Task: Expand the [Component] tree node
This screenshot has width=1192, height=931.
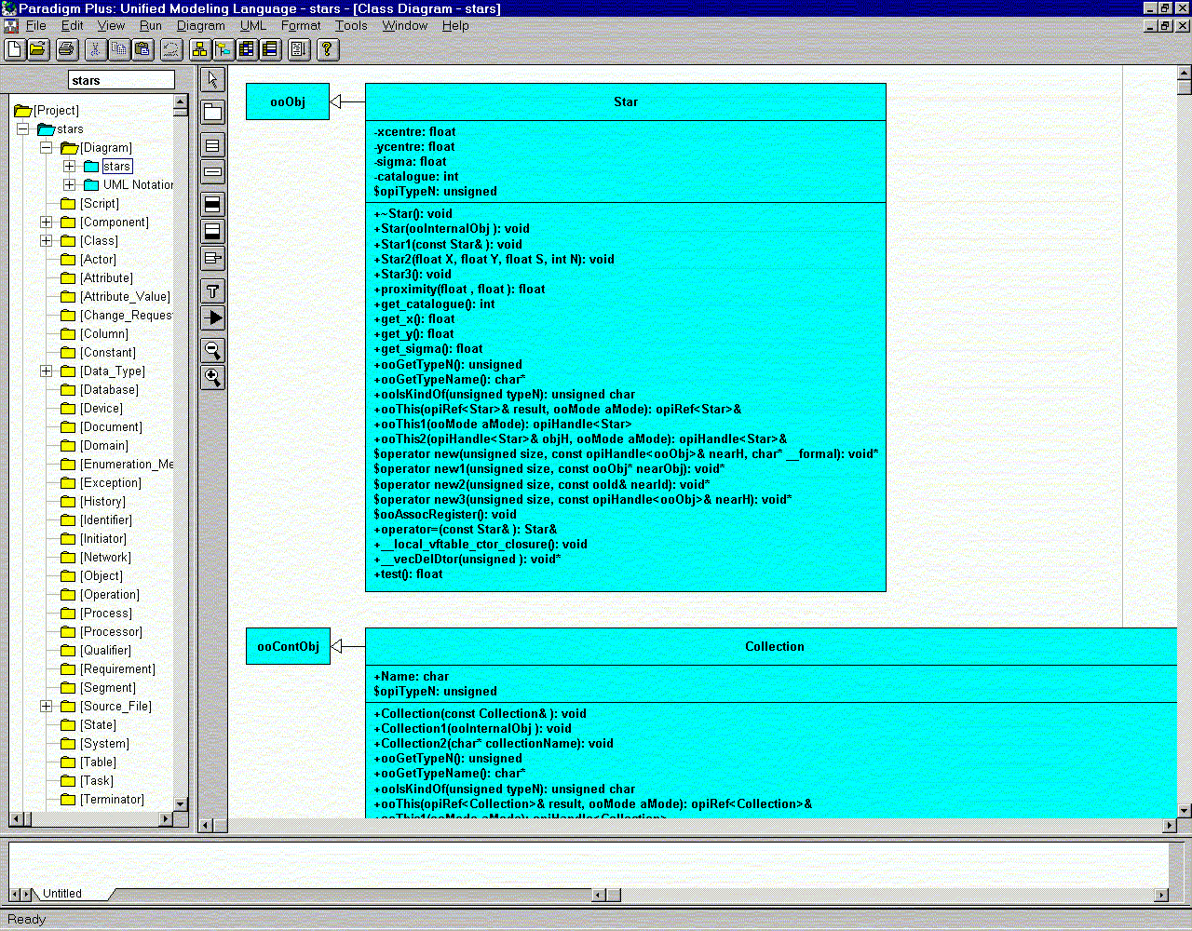Action: [47, 223]
